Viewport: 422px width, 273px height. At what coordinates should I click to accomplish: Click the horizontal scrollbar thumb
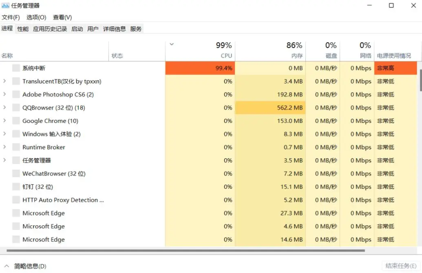186,250
